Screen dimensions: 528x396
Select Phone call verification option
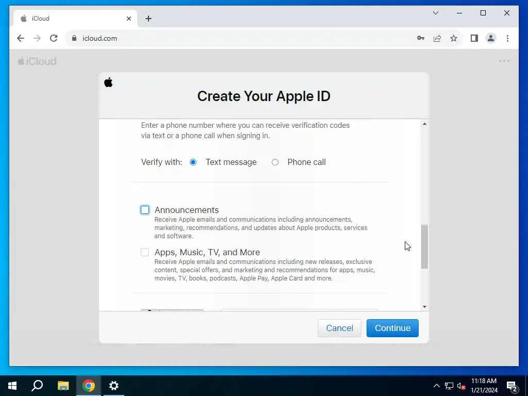pyautogui.click(x=275, y=162)
